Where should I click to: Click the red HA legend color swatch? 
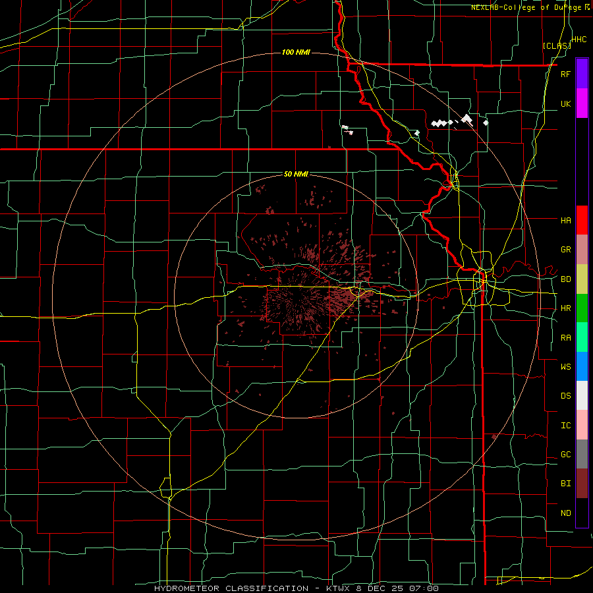(582, 220)
